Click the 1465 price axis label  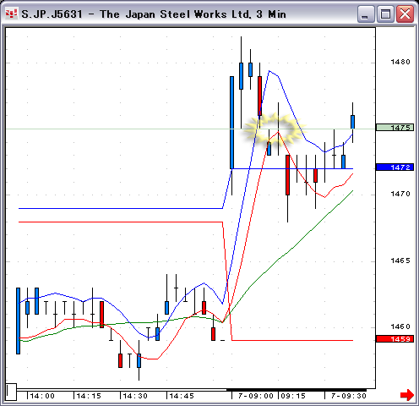coord(400,261)
